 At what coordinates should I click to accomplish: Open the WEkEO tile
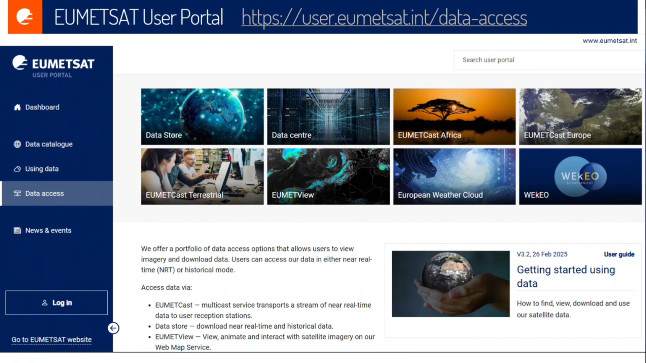(580, 176)
